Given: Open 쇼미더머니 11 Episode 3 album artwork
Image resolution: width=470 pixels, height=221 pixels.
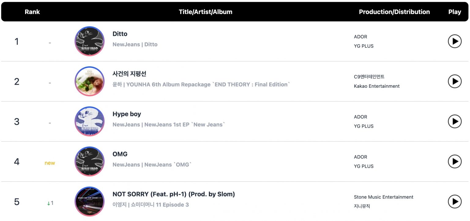Looking at the screenshot, I should click(89, 201).
